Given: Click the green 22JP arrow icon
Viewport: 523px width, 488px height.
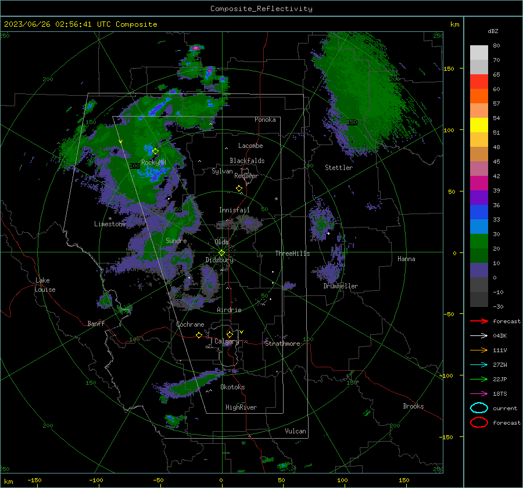Looking at the screenshot, I should click(479, 379).
